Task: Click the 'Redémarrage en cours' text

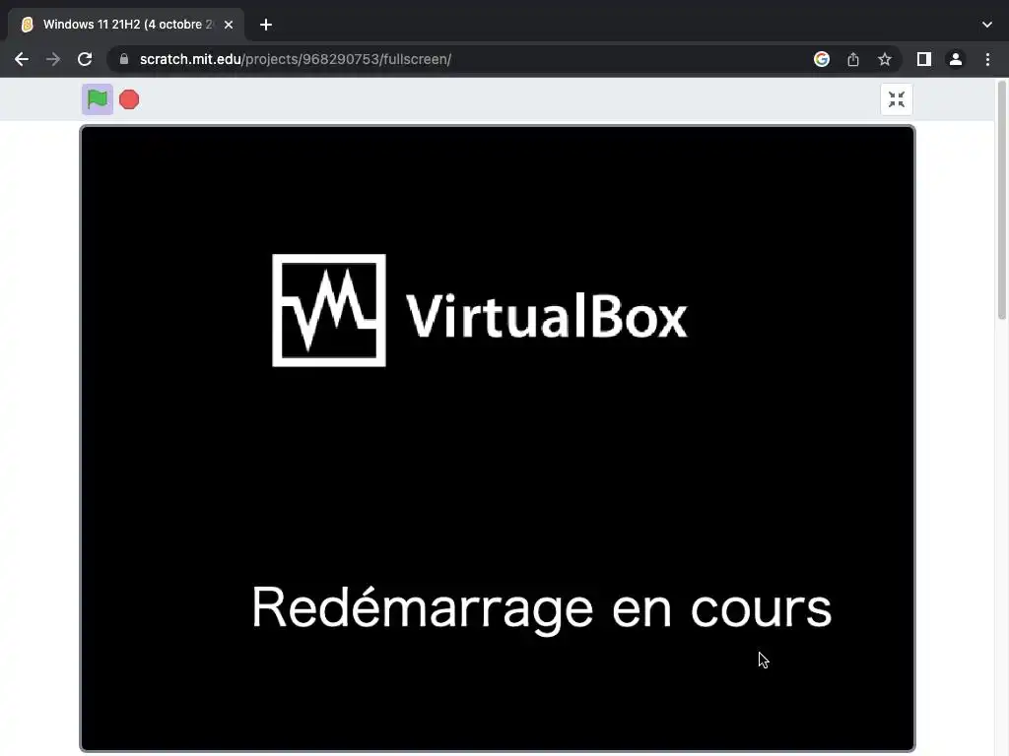Action: (541, 608)
